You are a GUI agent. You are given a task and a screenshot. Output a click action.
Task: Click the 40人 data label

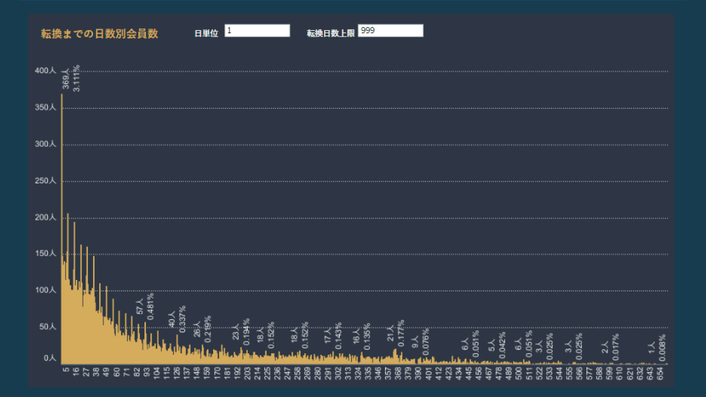(x=172, y=319)
